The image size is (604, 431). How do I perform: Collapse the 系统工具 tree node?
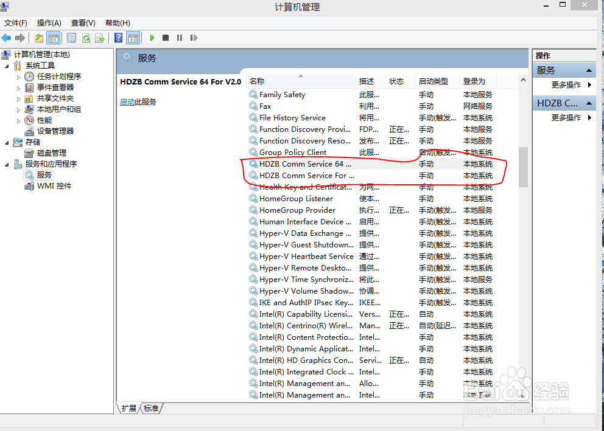tap(7, 66)
